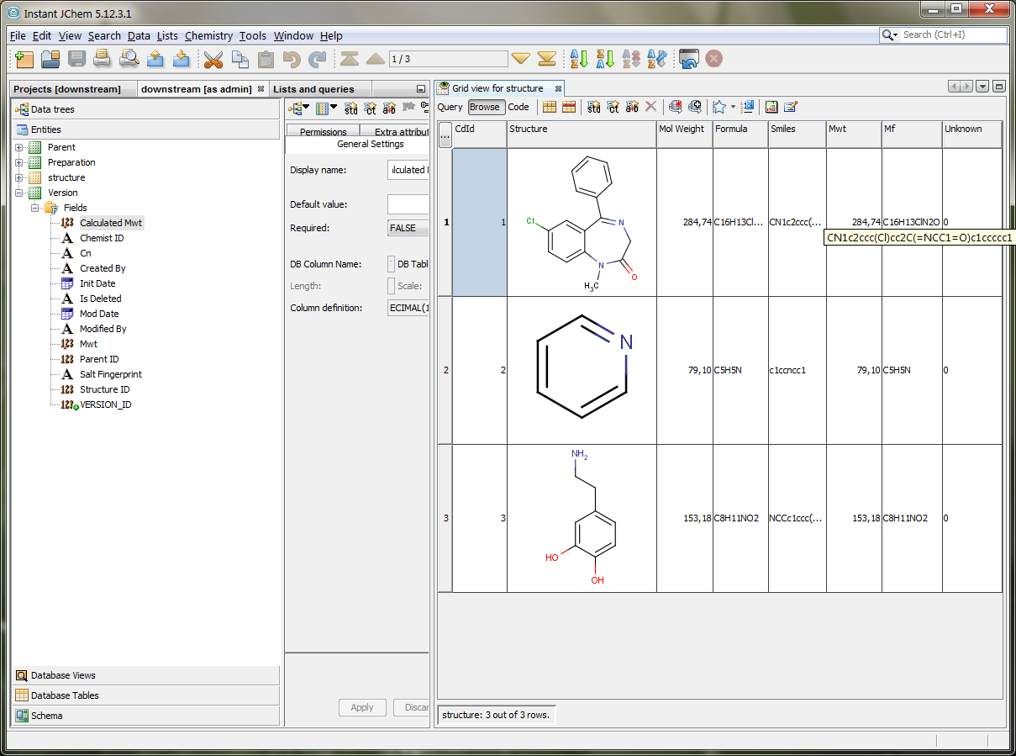Image resolution: width=1016 pixels, height=756 pixels.
Task: Click the edit form icon in grid toolbar
Action: pos(790,107)
